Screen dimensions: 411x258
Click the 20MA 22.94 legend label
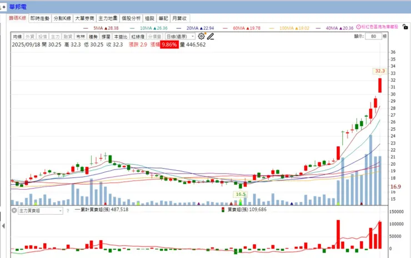pyautogui.click(x=201, y=28)
